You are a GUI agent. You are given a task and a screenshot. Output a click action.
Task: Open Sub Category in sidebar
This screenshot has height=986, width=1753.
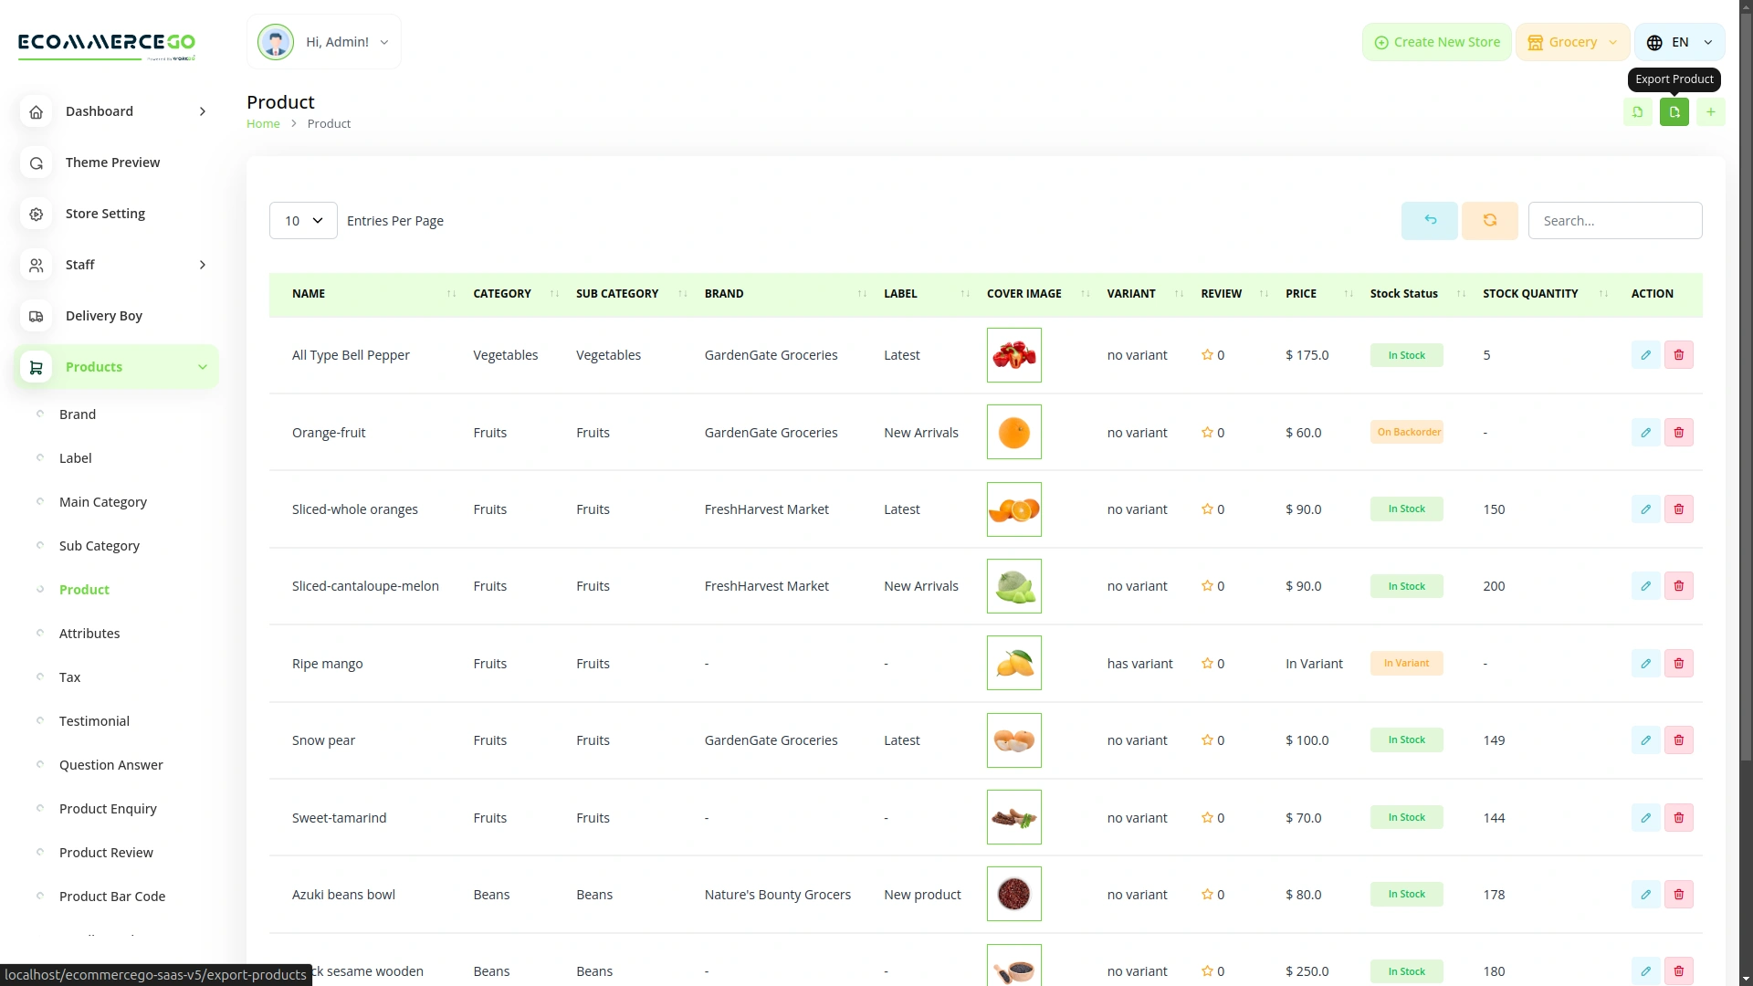coord(100,546)
